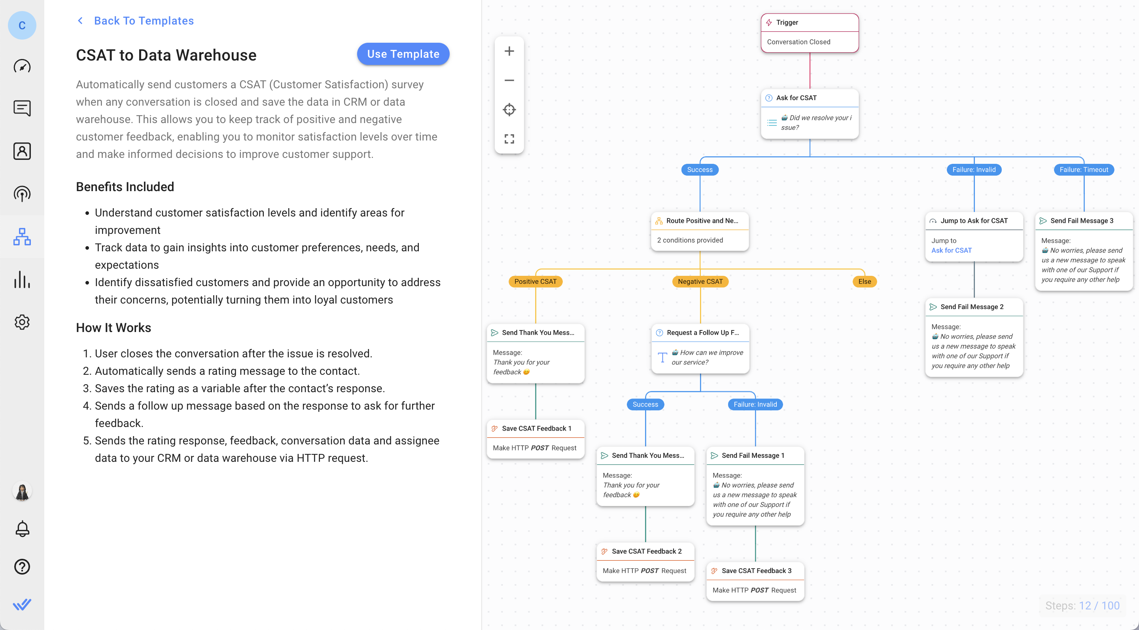Select the analytics chart icon in sidebar
This screenshot has width=1139, height=630.
click(x=23, y=279)
